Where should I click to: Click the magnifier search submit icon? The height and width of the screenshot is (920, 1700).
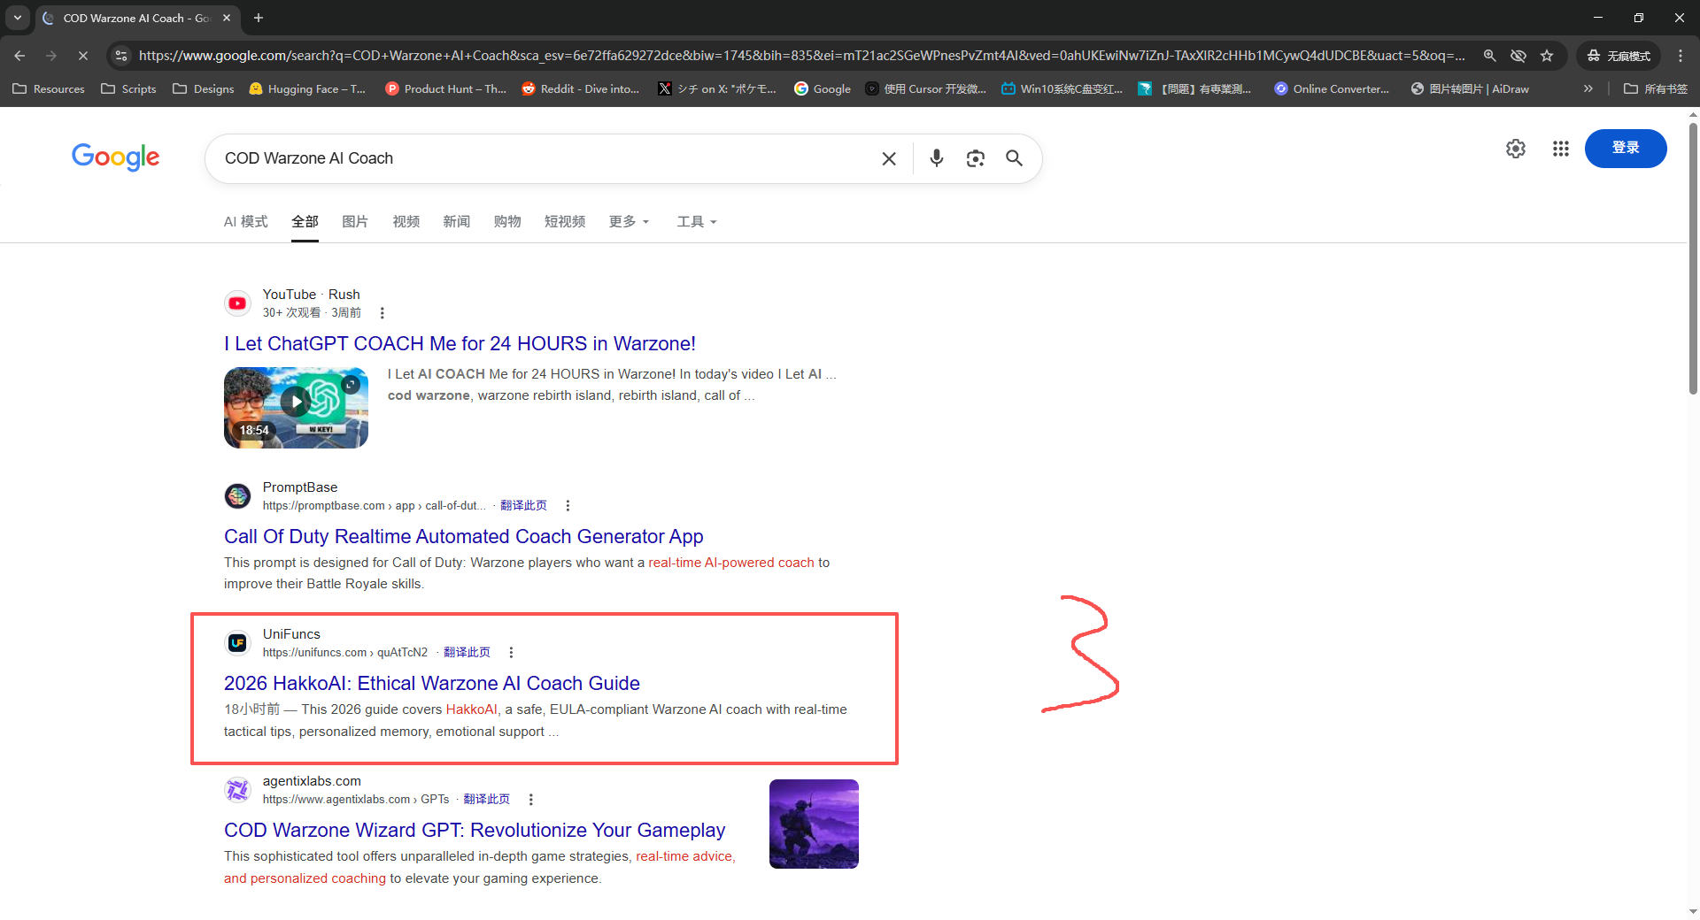(1014, 158)
